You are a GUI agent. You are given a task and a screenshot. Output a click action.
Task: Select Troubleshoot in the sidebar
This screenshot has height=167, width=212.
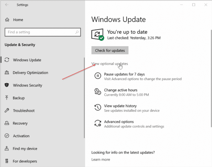click(24, 111)
